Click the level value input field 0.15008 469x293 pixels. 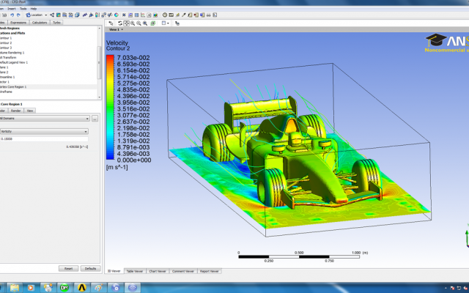(x=44, y=138)
